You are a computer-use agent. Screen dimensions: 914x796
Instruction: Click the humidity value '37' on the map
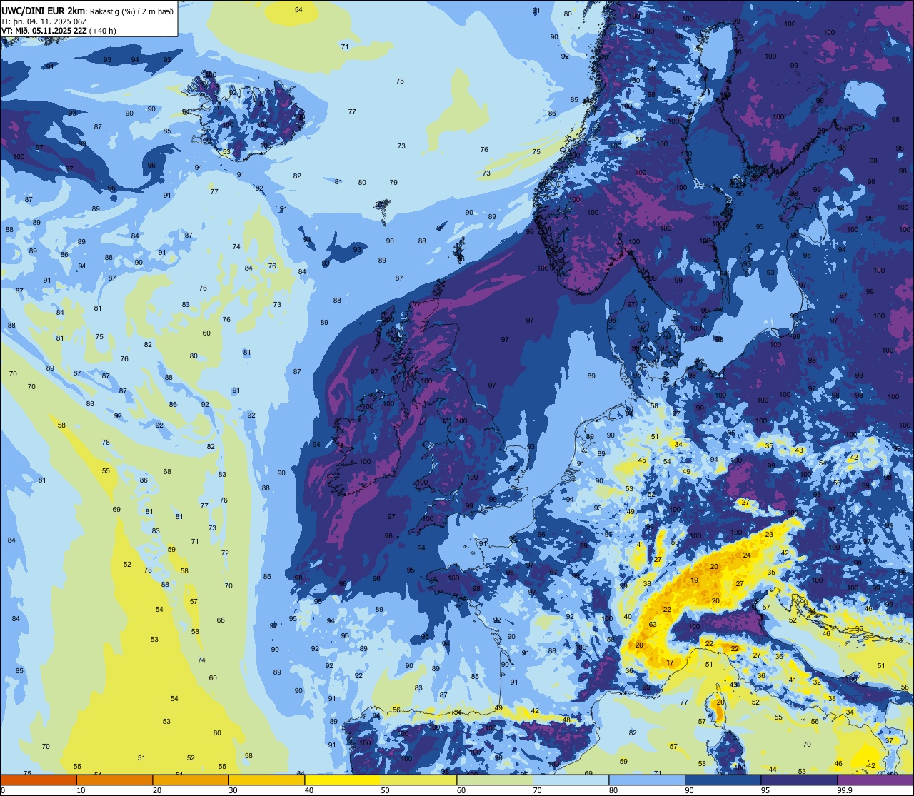[x=889, y=740]
